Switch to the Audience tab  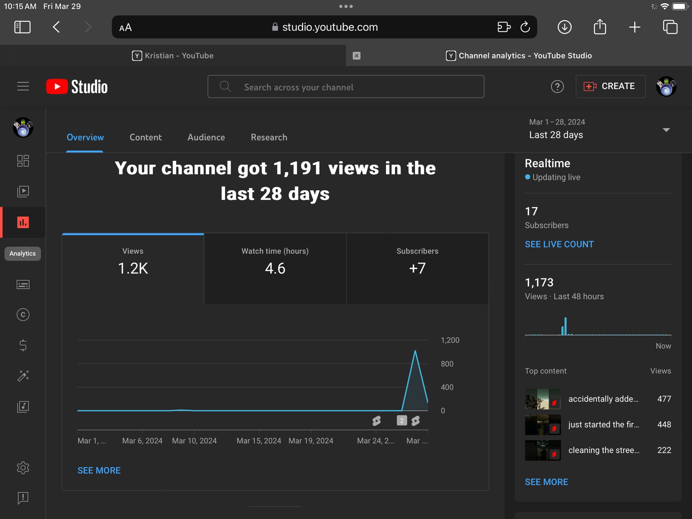206,137
